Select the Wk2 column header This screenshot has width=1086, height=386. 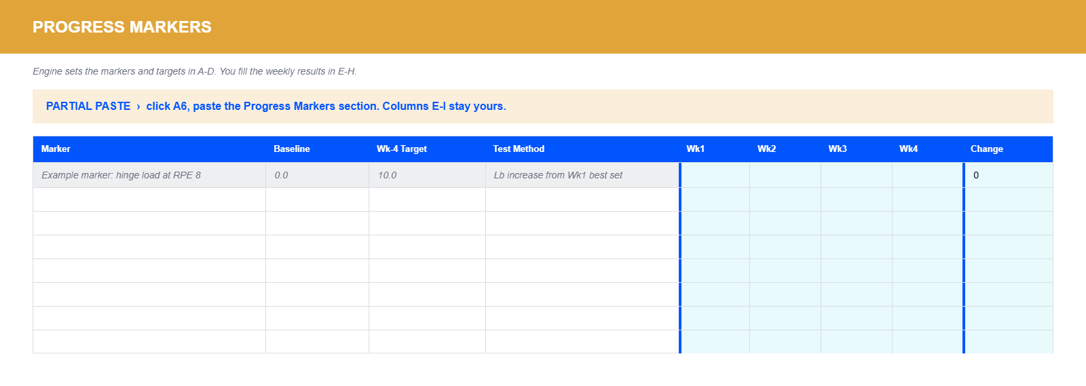click(785, 149)
